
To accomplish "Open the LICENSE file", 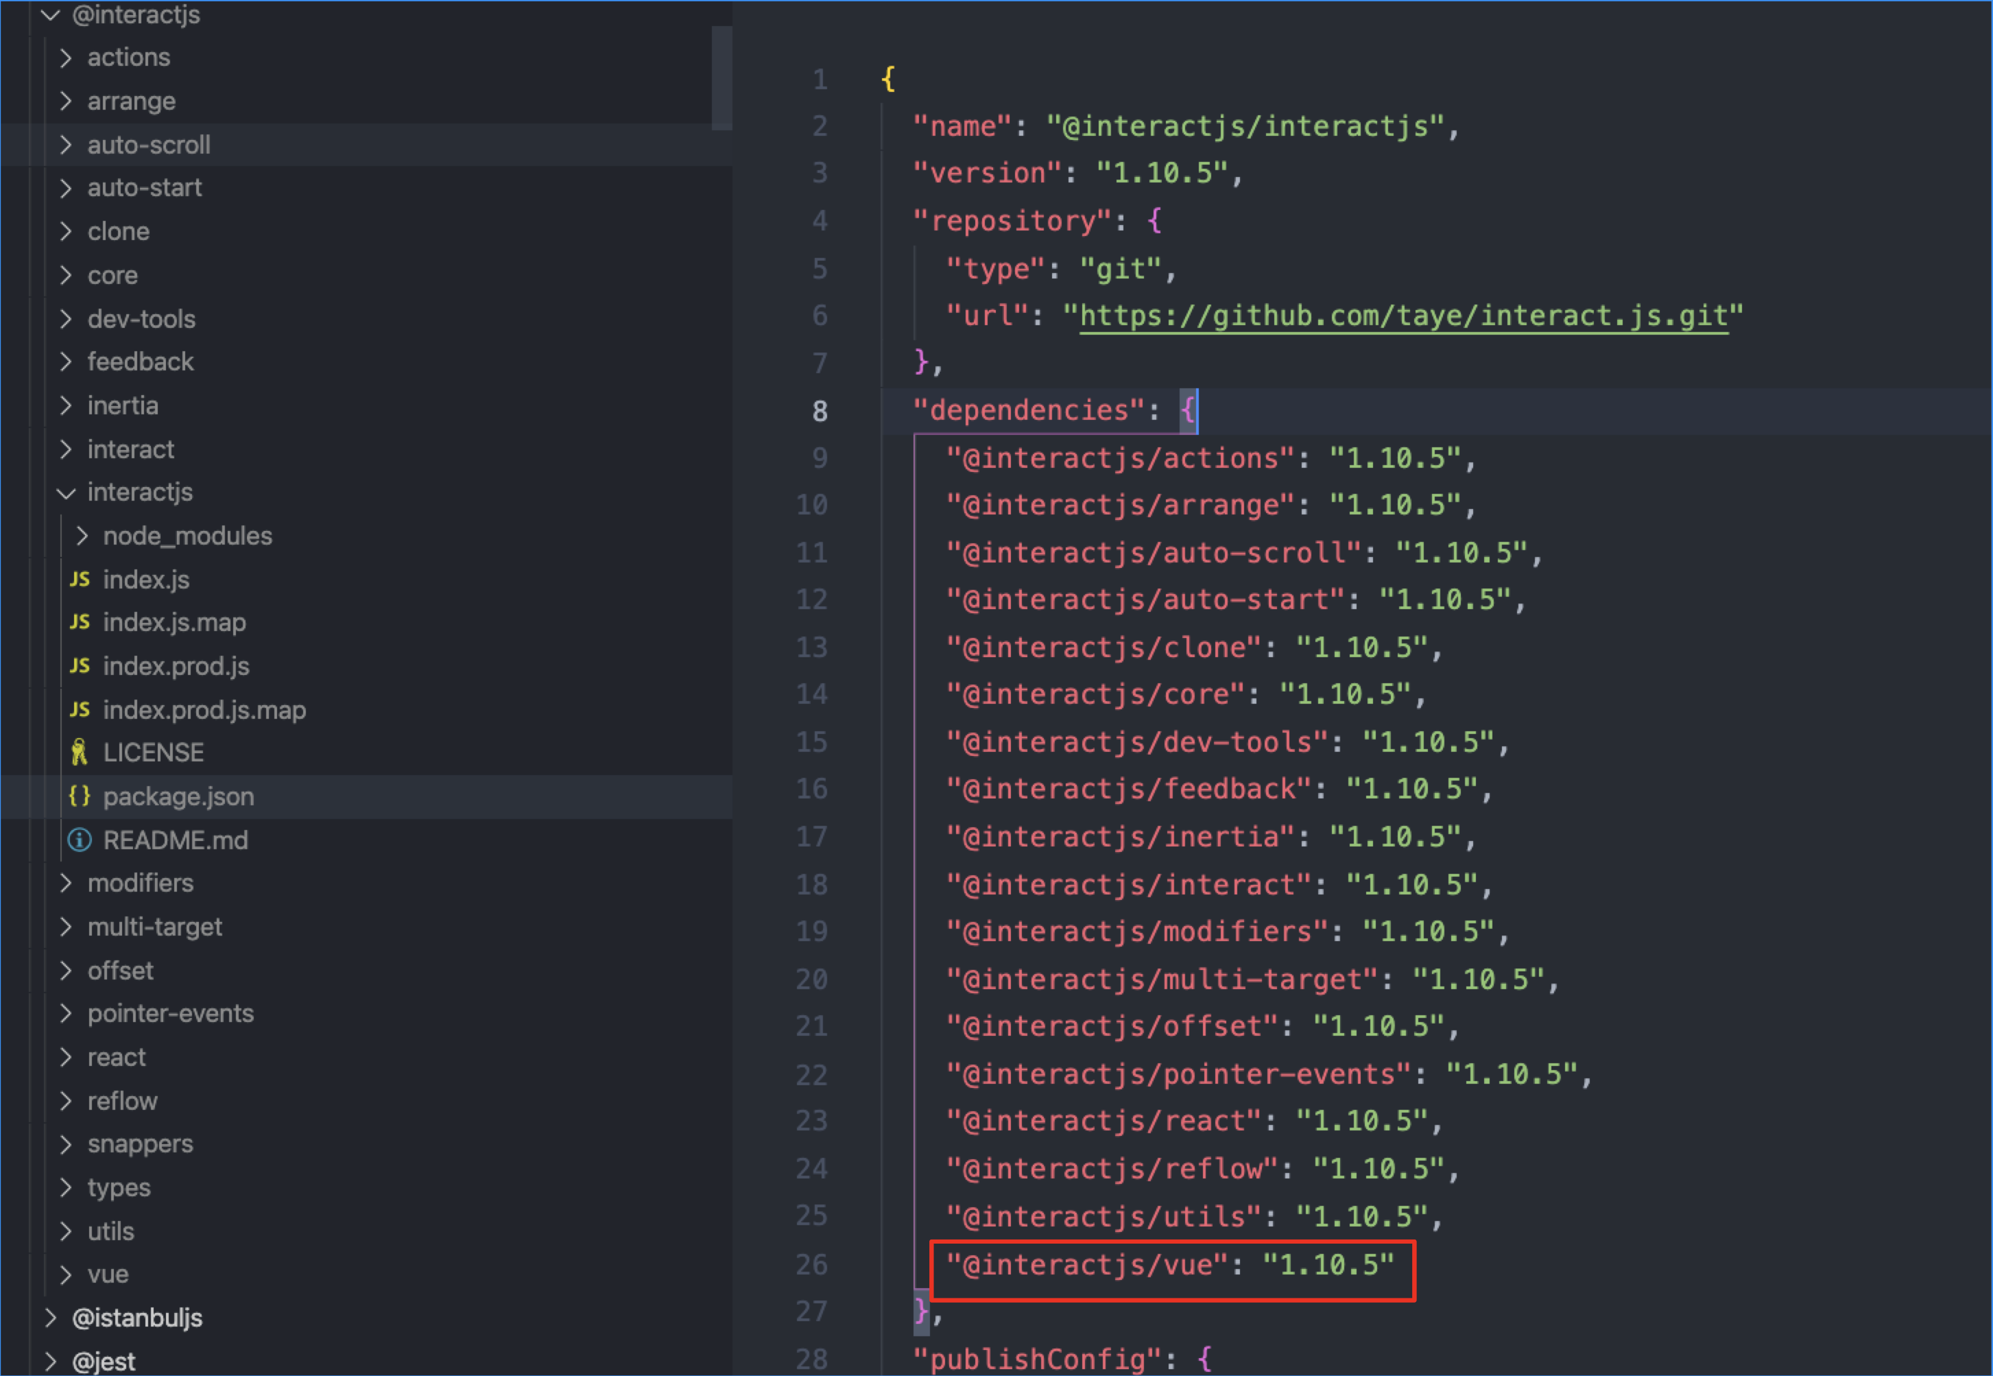I will 154,752.
